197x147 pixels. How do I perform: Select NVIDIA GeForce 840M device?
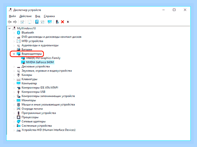coord(40,62)
